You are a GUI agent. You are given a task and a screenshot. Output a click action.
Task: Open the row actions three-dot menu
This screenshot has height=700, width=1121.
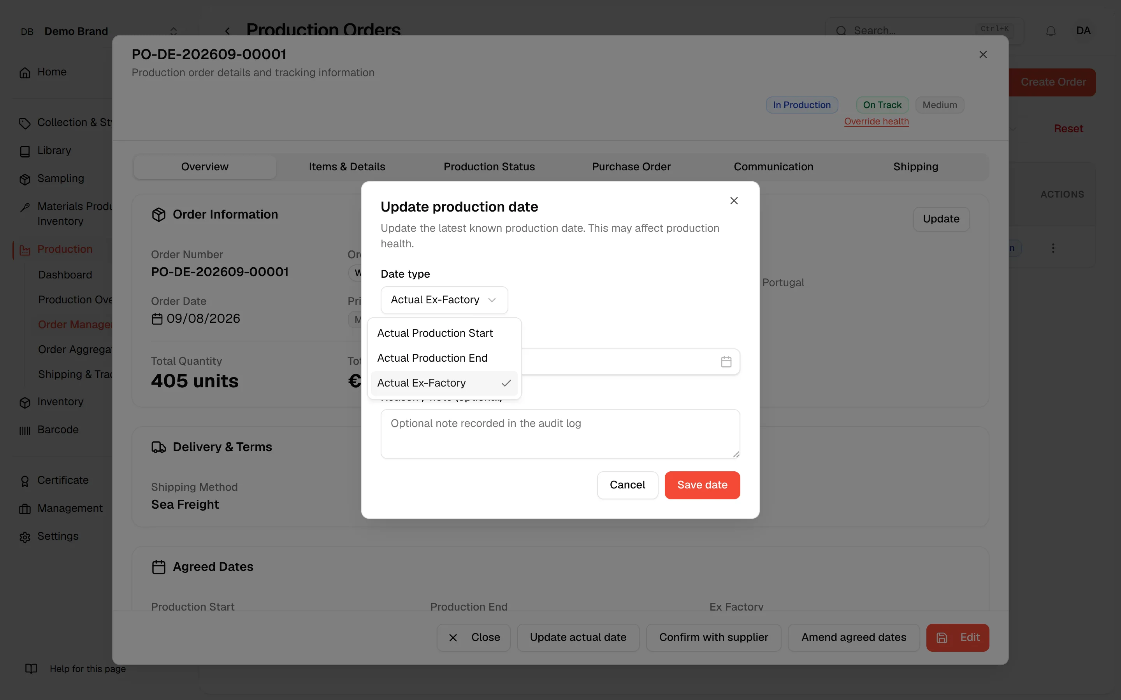tap(1053, 248)
